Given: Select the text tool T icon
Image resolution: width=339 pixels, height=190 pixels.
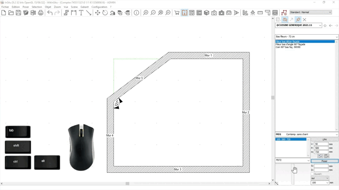Looking at the screenshot, I should 81,13.
